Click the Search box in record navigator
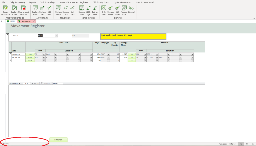 pos(57,83)
